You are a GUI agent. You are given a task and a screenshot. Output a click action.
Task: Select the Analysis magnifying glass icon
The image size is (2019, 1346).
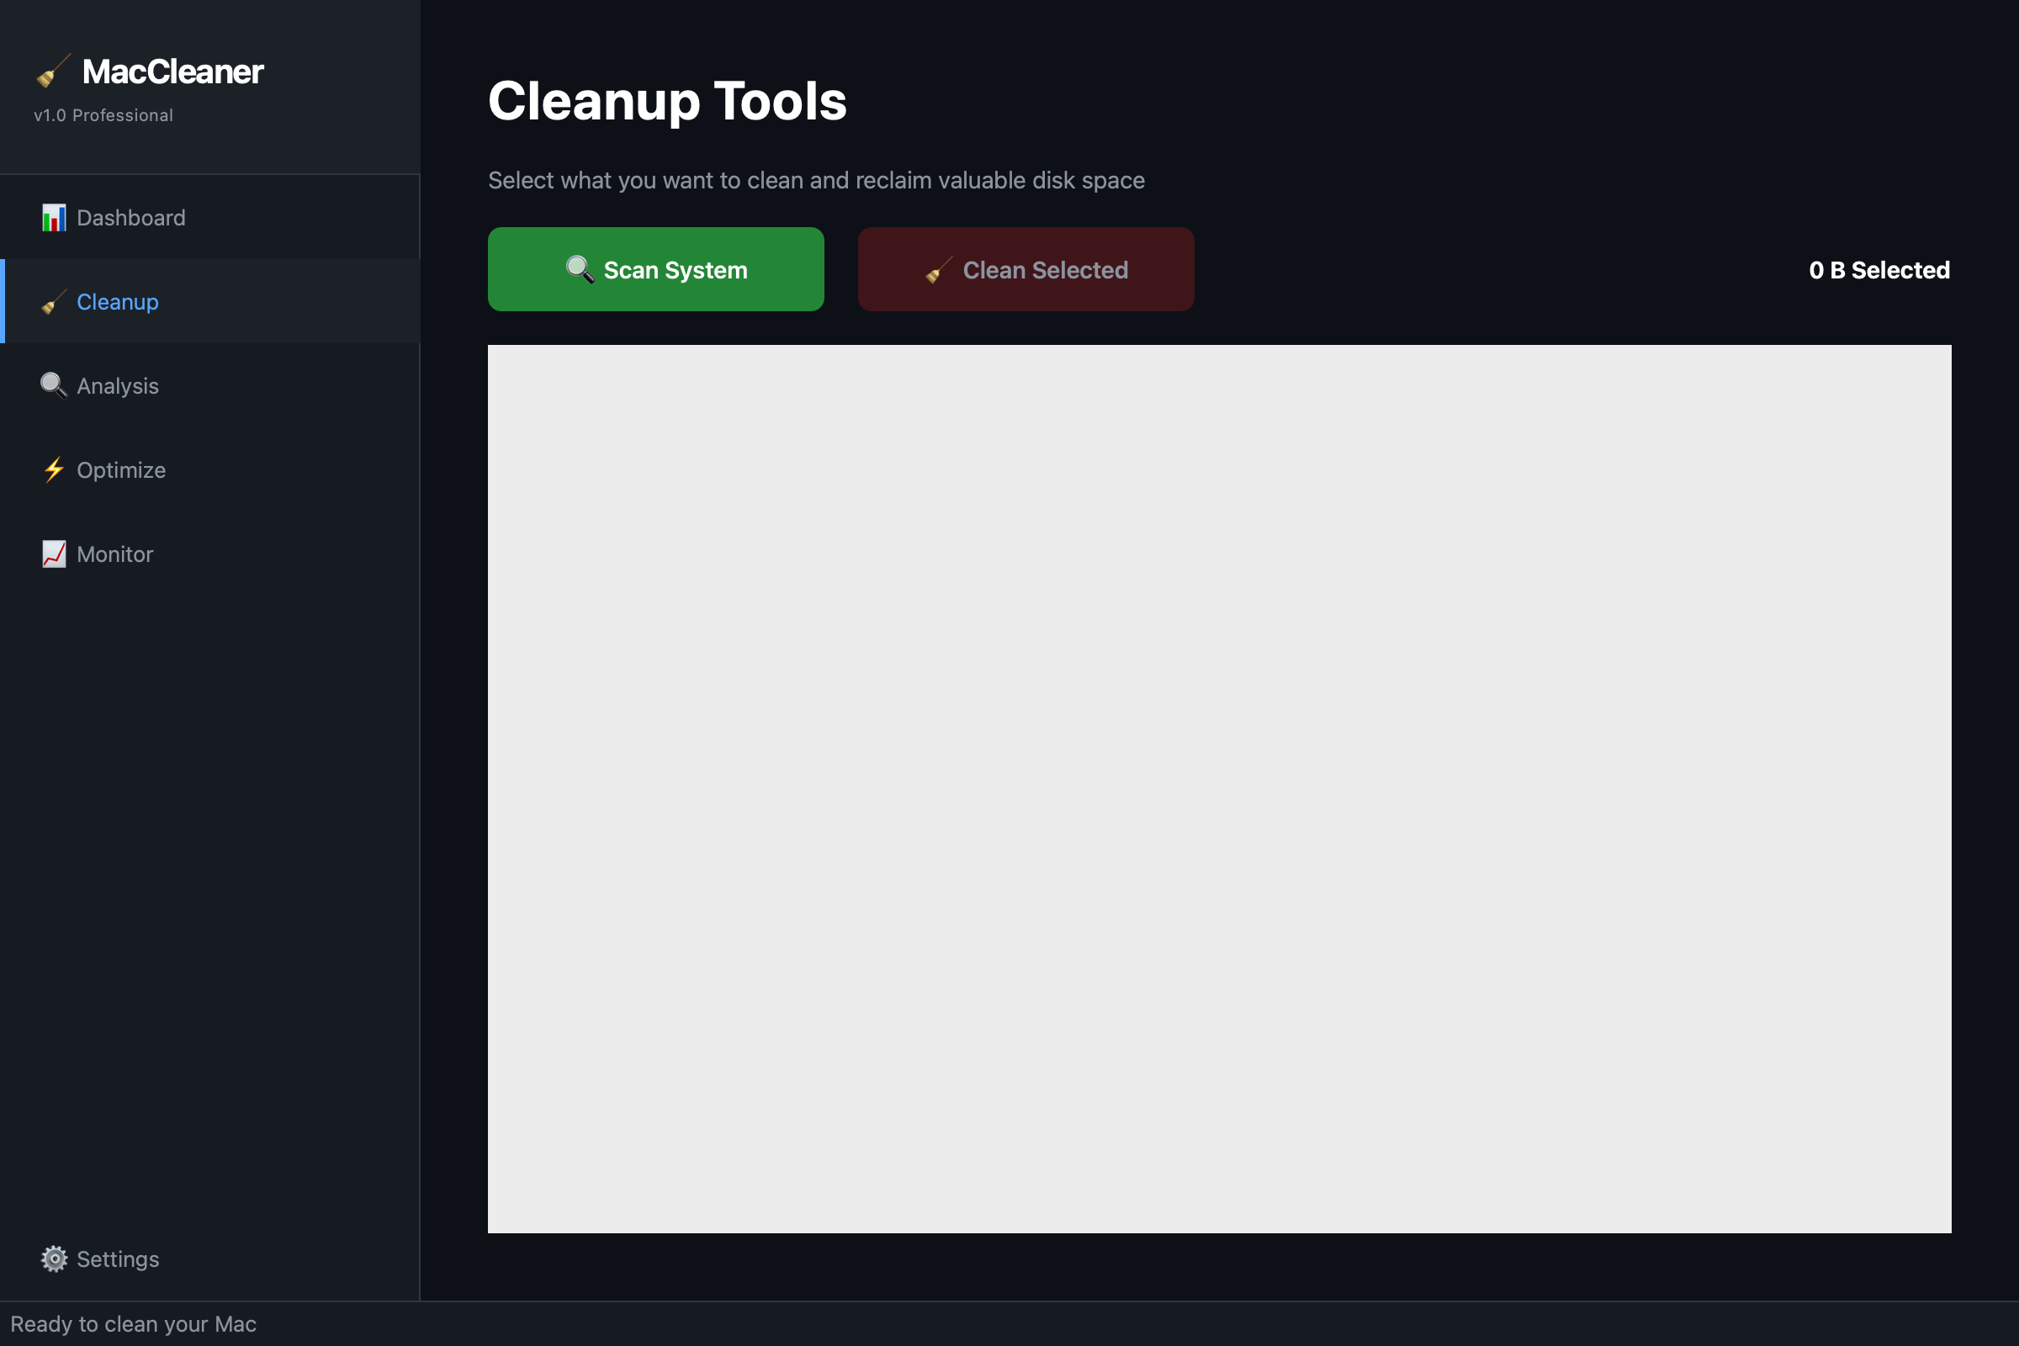[52, 385]
